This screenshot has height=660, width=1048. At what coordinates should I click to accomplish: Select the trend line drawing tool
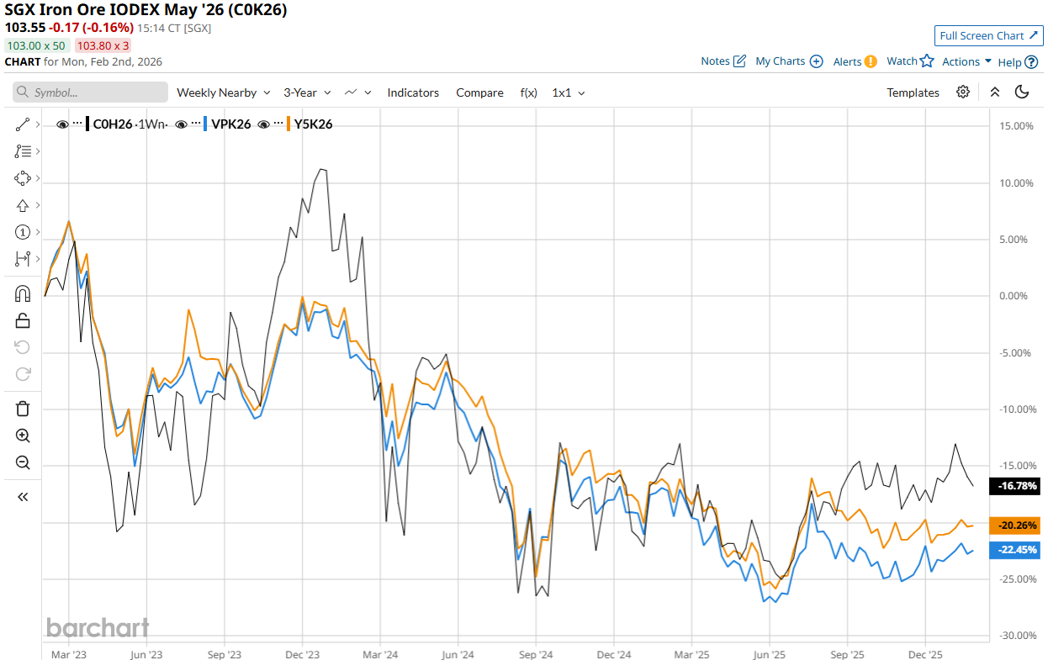coord(23,124)
